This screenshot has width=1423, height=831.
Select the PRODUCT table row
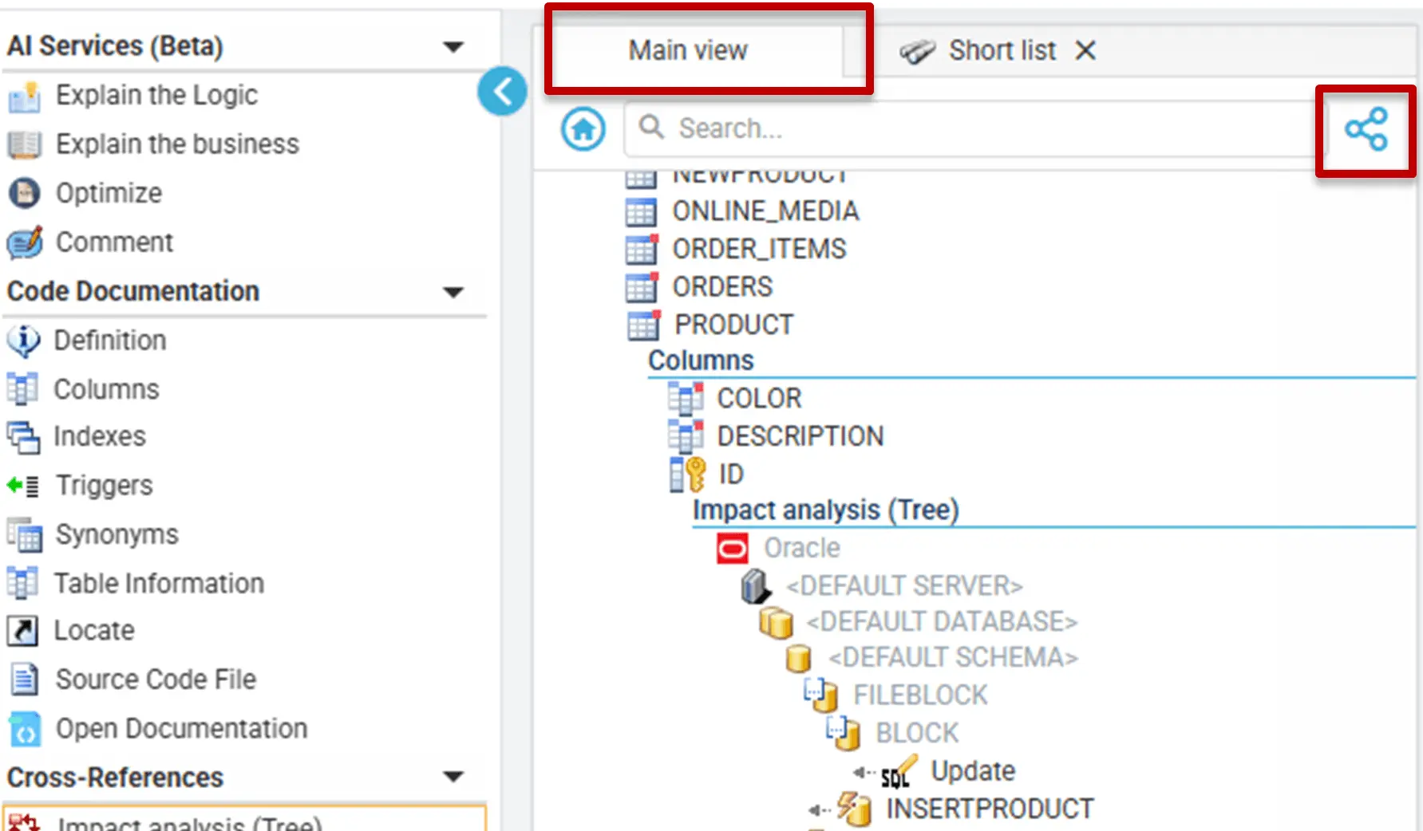pos(733,325)
